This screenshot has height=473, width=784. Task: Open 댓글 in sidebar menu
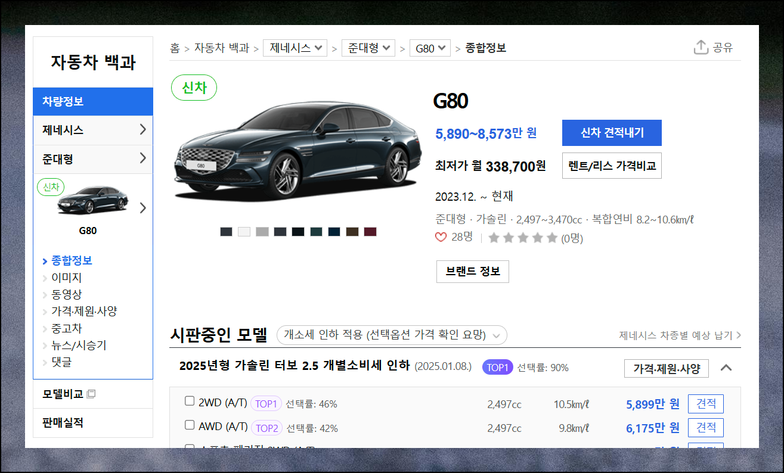pyautogui.click(x=61, y=362)
